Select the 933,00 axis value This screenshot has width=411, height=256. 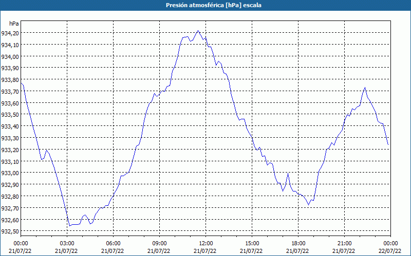pos(10,173)
